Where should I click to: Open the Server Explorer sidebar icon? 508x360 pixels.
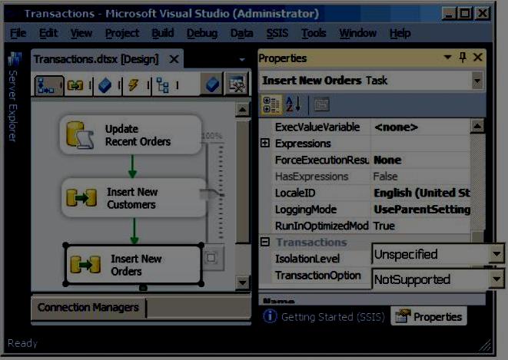14,59
